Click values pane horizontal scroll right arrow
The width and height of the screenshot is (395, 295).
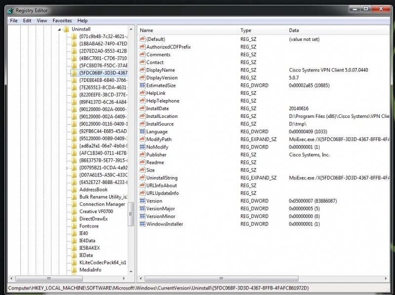pyautogui.click(x=386, y=278)
